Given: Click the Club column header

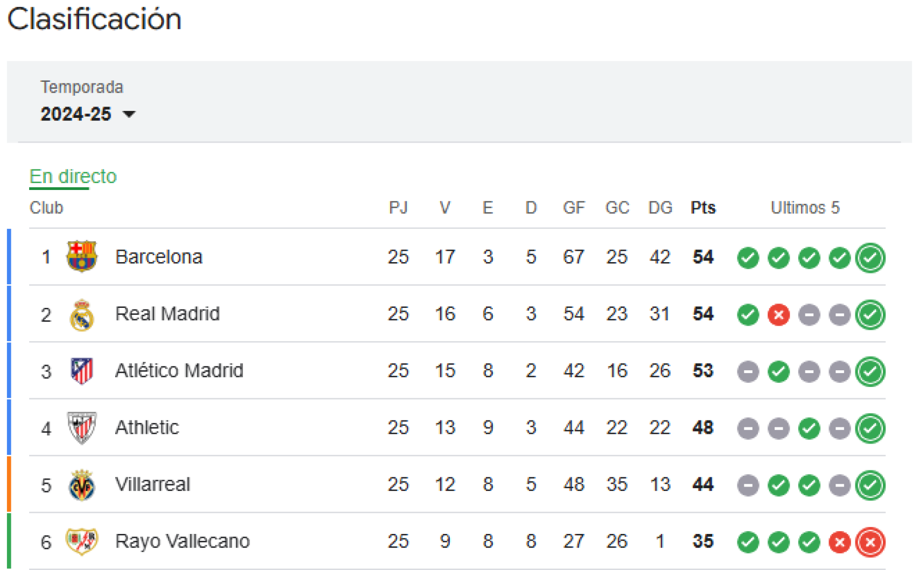Looking at the screenshot, I should click(x=46, y=208).
